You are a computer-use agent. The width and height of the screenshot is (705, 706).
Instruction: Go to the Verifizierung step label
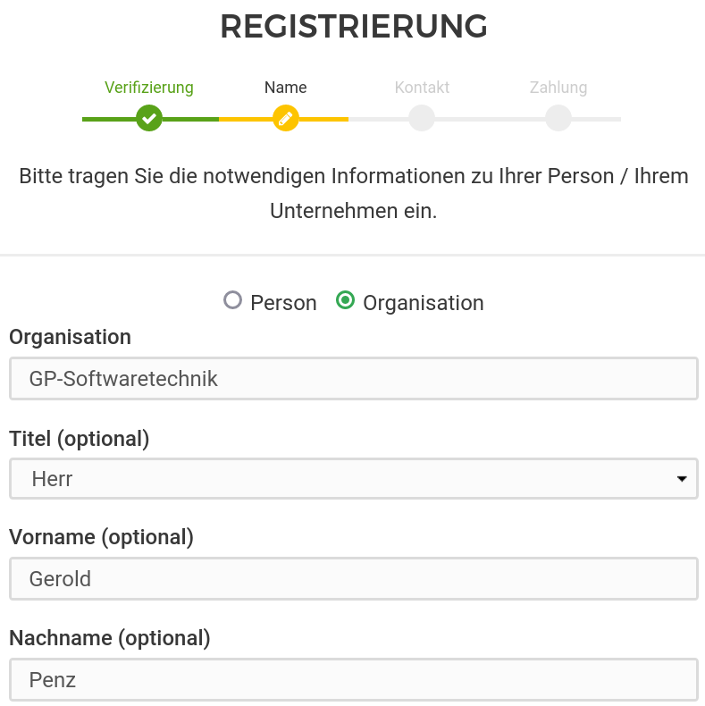149,88
